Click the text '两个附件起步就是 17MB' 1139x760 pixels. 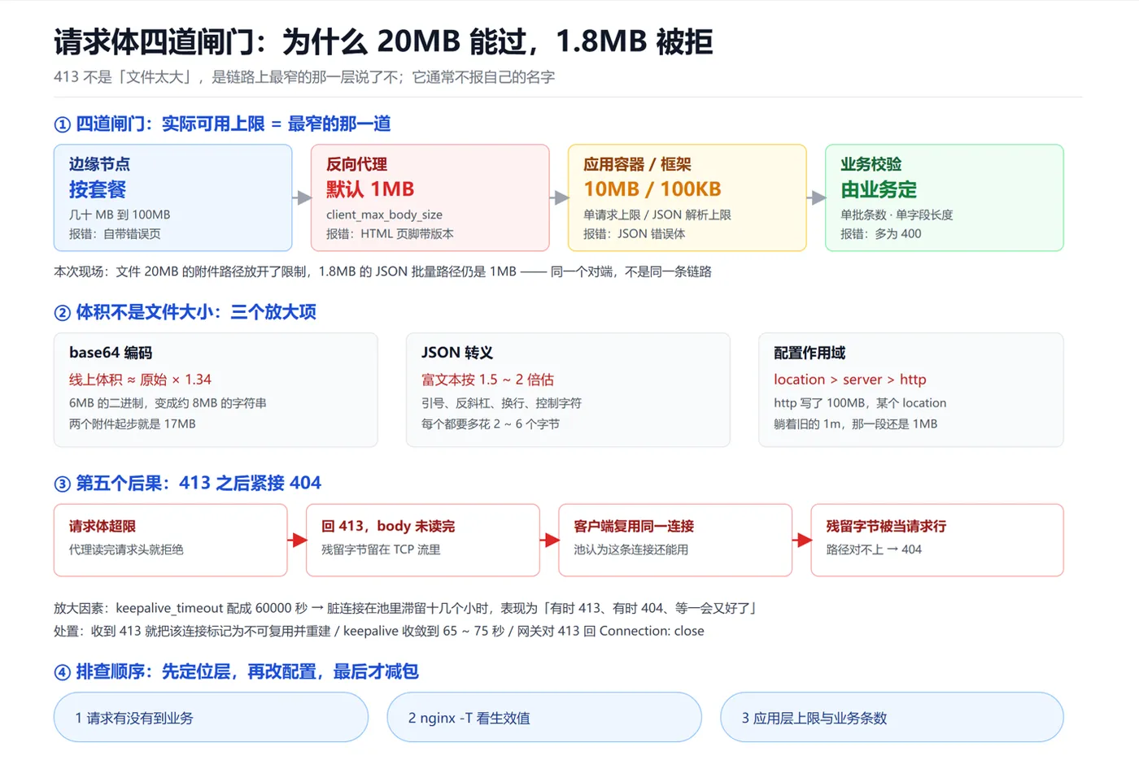tap(133, 423)
